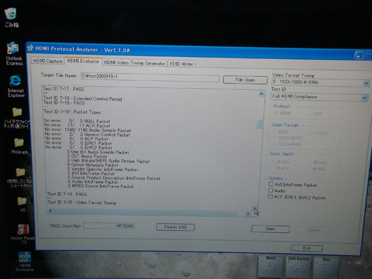Expand the Video Format Timing dropdown
The height and width of the screenshot is (279, 372).
point(366,83)
